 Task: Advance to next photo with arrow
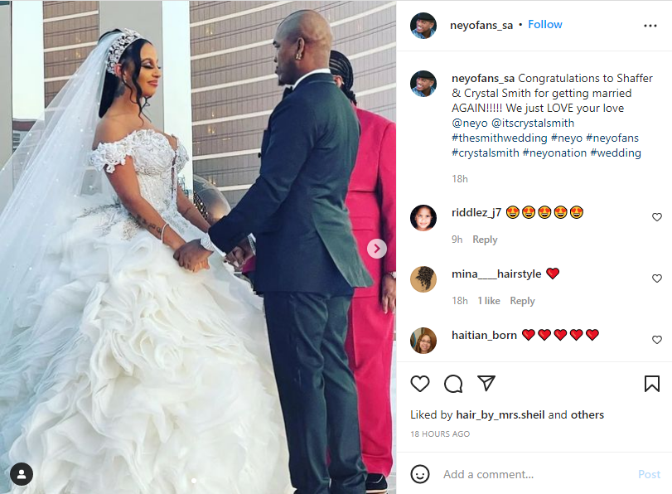pyautogui.click(x=377, y=249)
